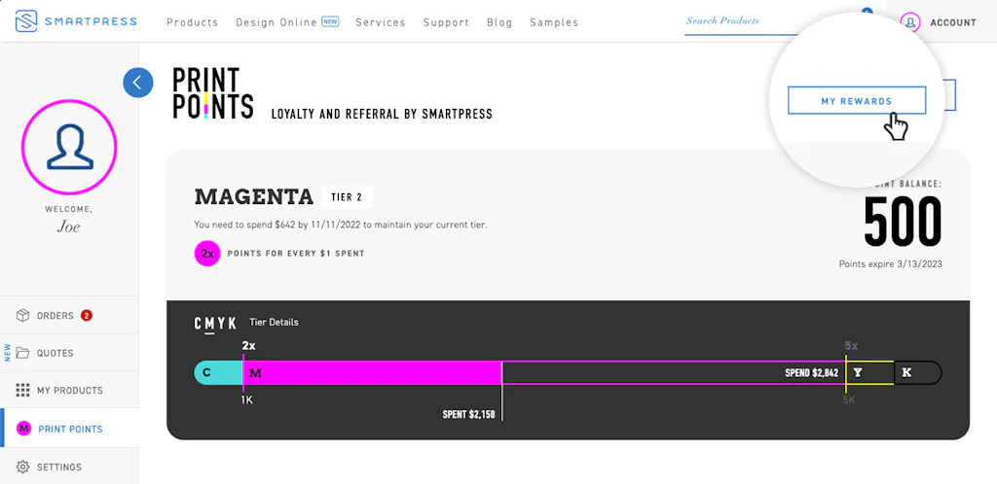Click the Smartpress logo icon
The image size is (997, 484).
[26, 21]
